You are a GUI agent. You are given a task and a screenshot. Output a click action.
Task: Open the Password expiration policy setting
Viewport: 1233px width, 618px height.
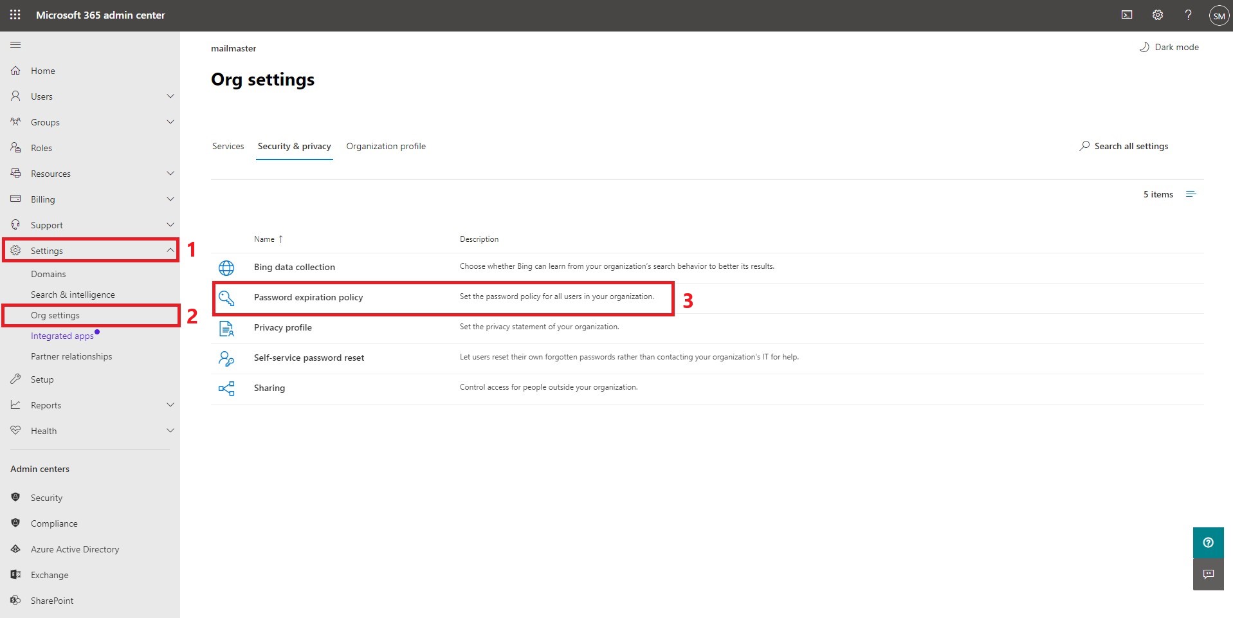pyautogui.click(x=309, y=298)
